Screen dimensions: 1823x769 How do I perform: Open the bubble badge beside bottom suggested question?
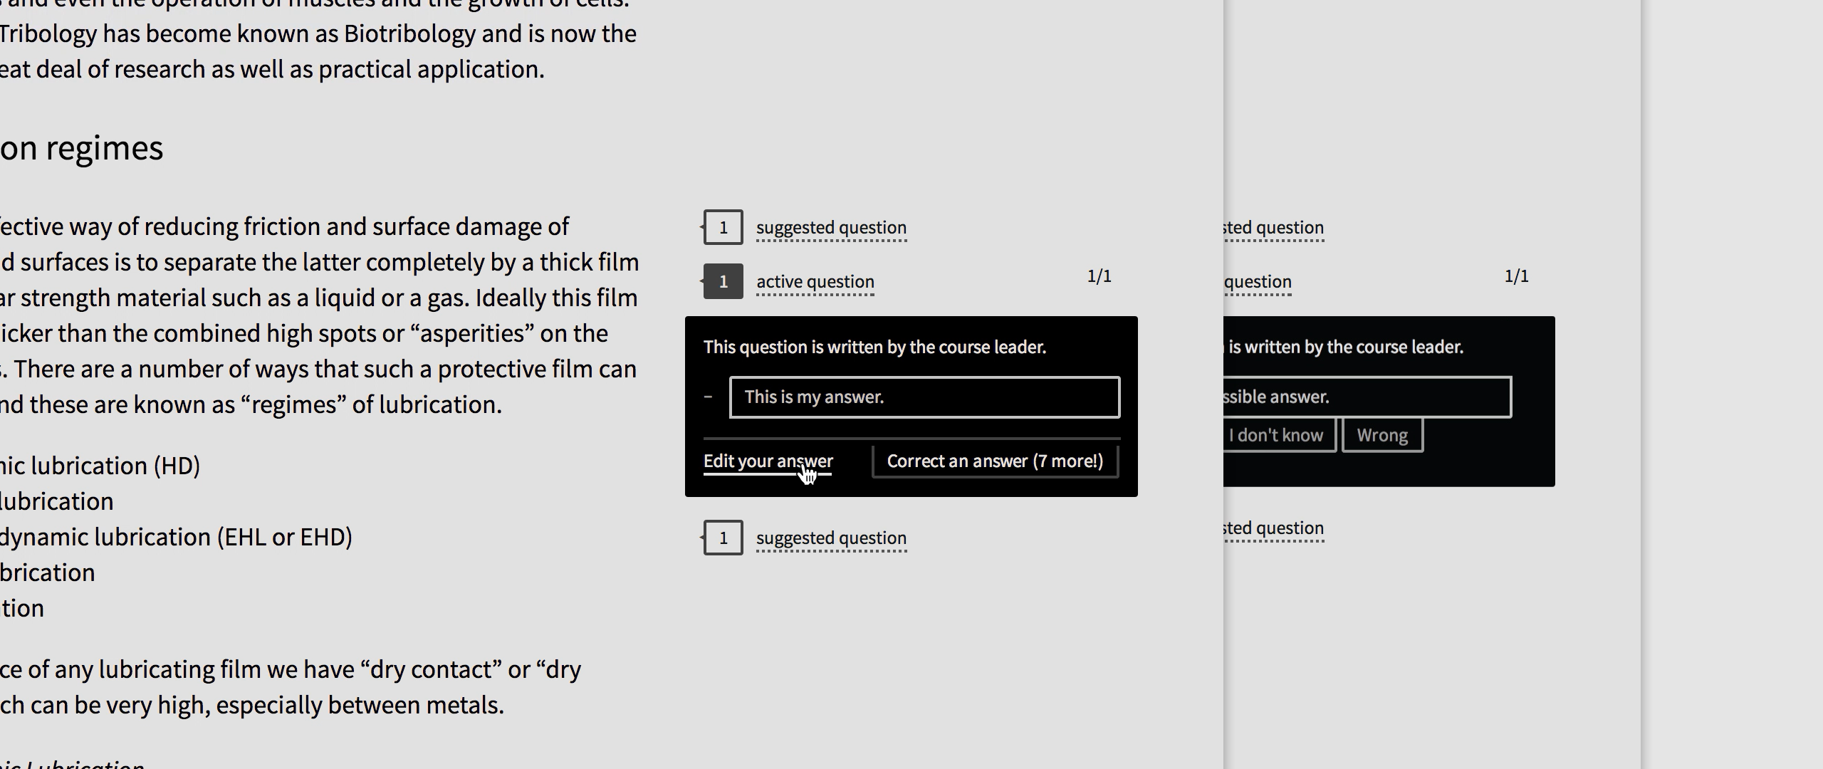pyautogui.click(x=723, y=538)
